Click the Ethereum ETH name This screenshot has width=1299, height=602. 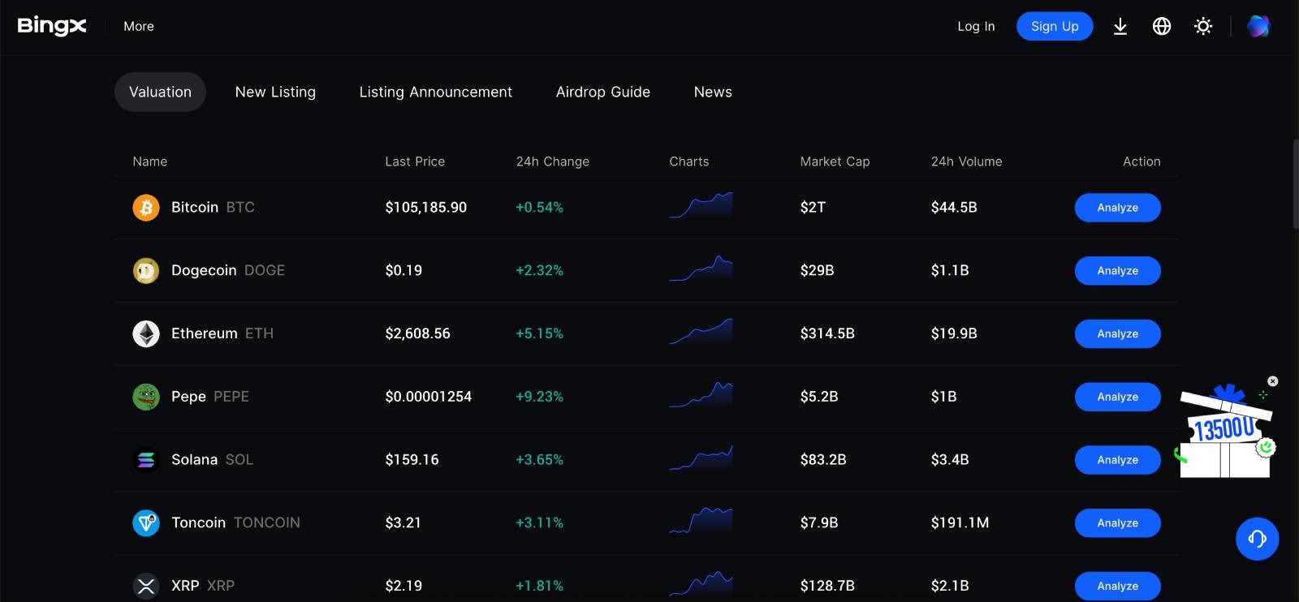(x=222, y=333)
